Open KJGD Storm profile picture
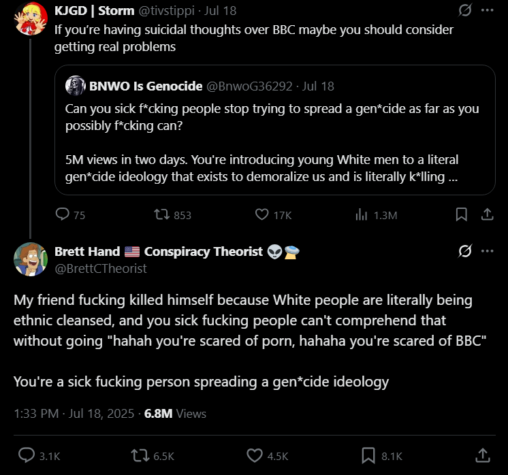Viewport: 508px width, 475px height. [30, 18]
